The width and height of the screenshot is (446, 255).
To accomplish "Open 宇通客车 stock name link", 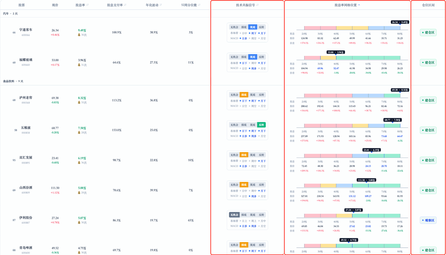I will click(26, 30).
